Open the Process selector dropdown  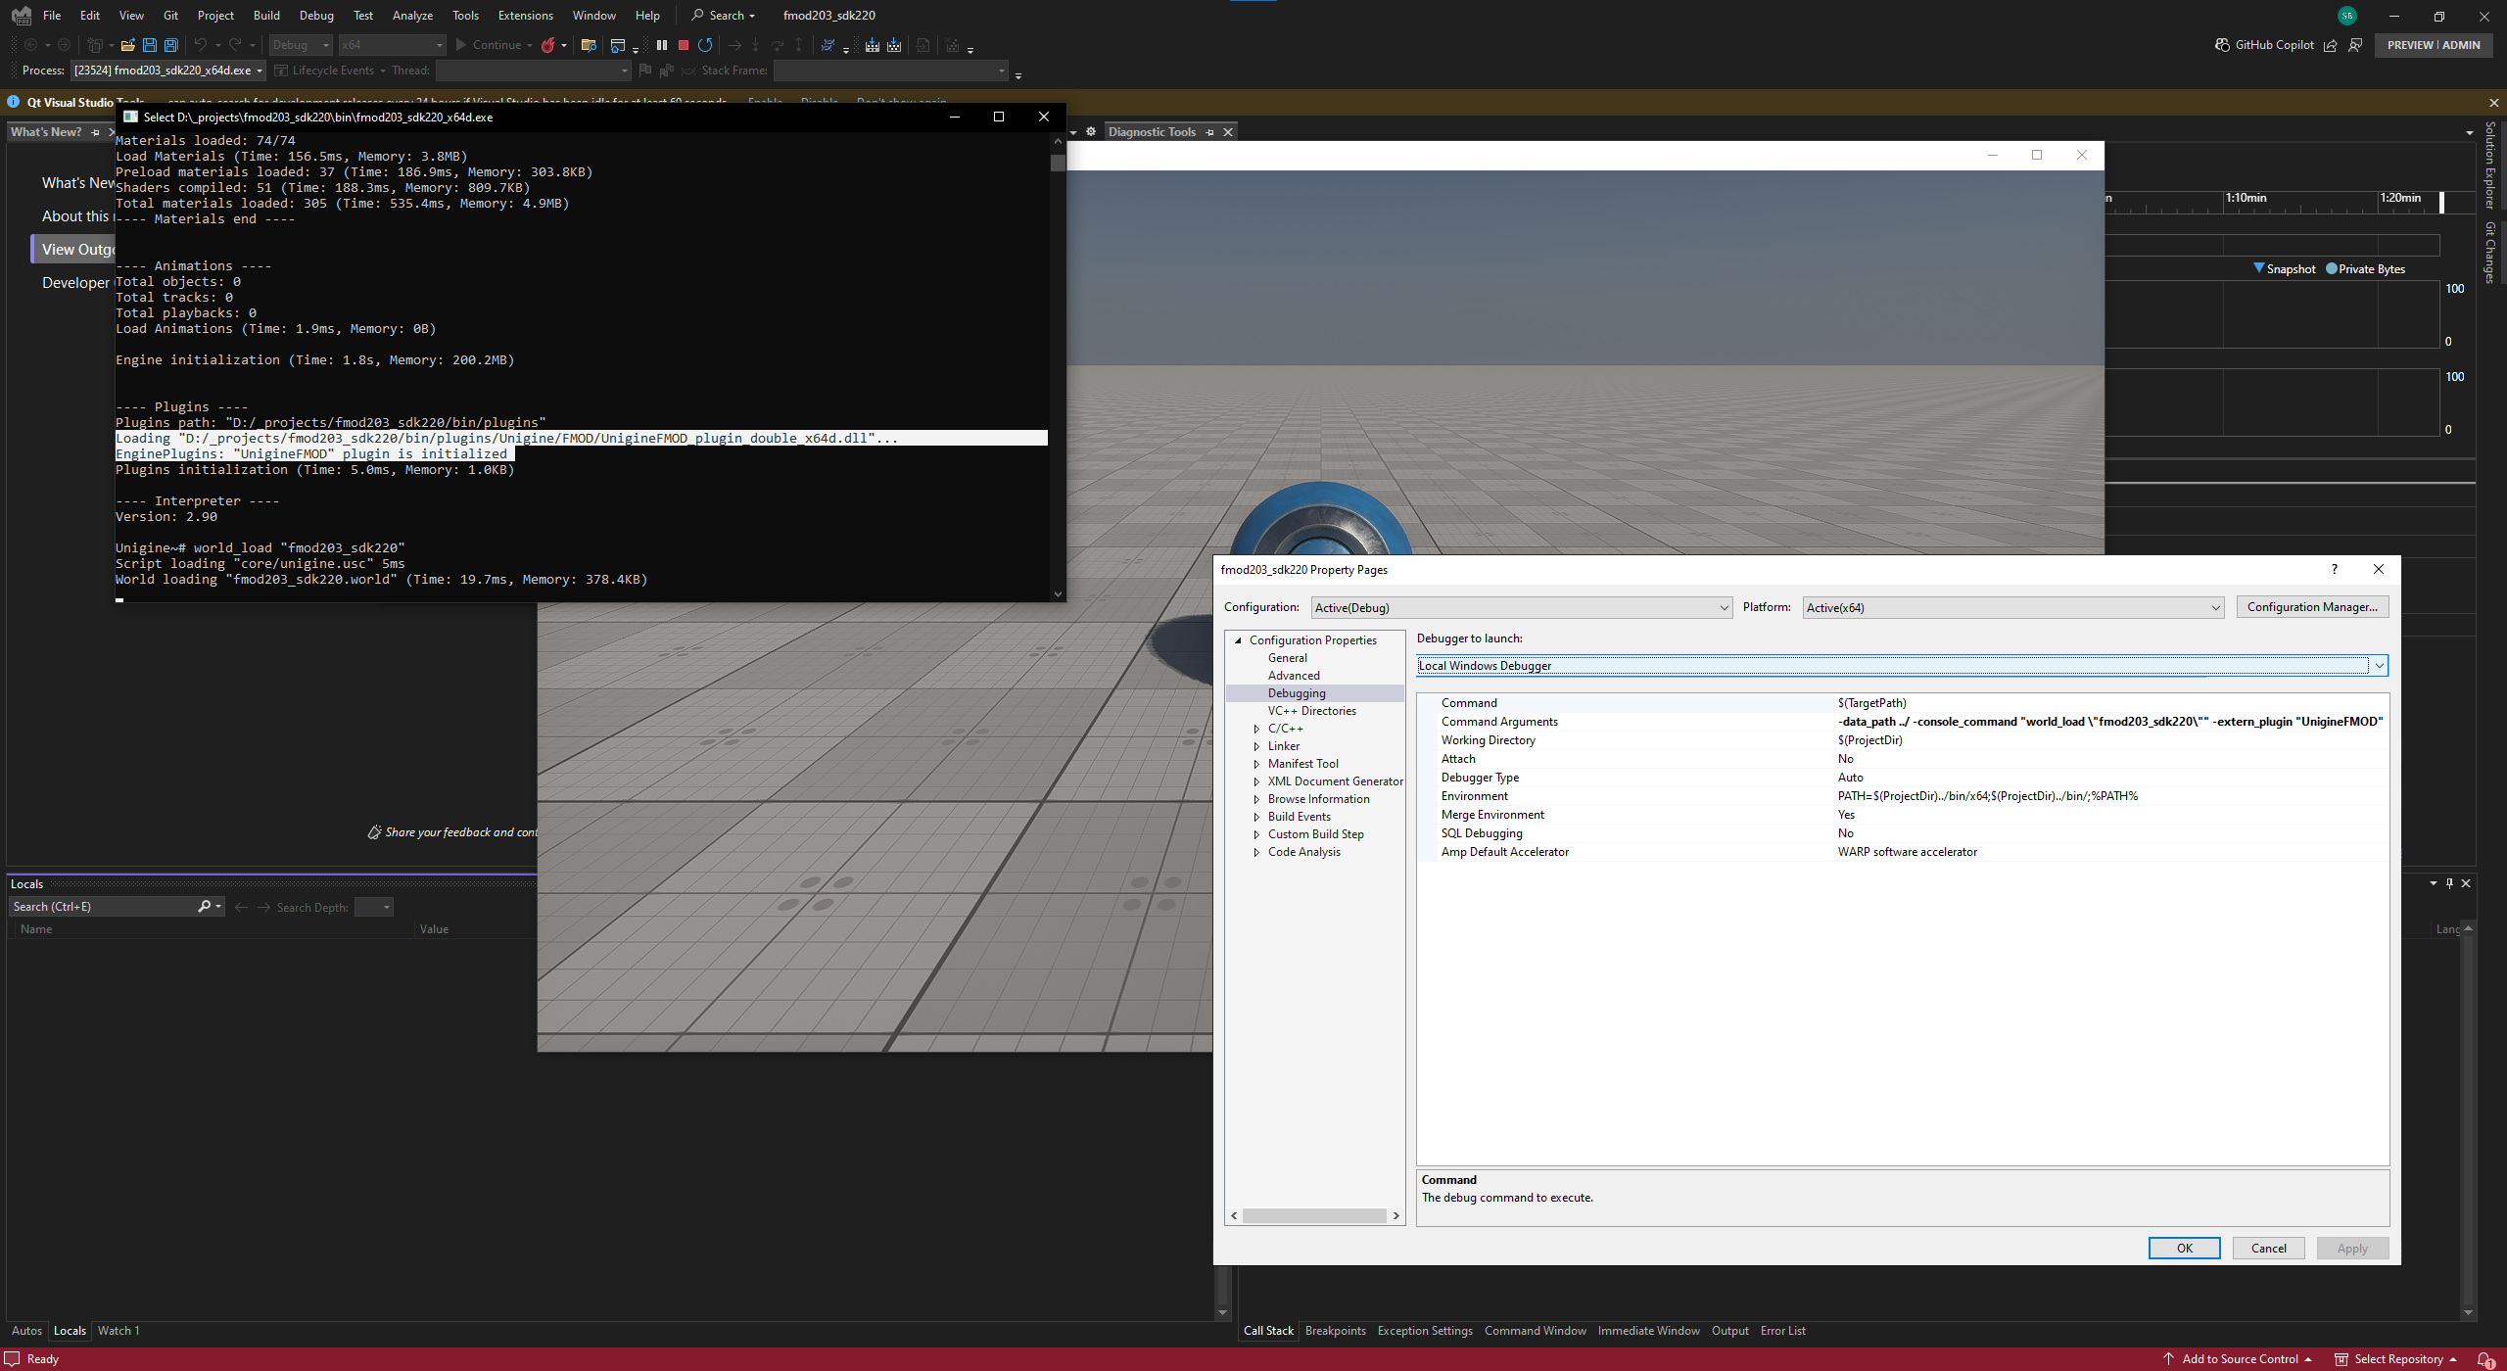coord(260,71)
